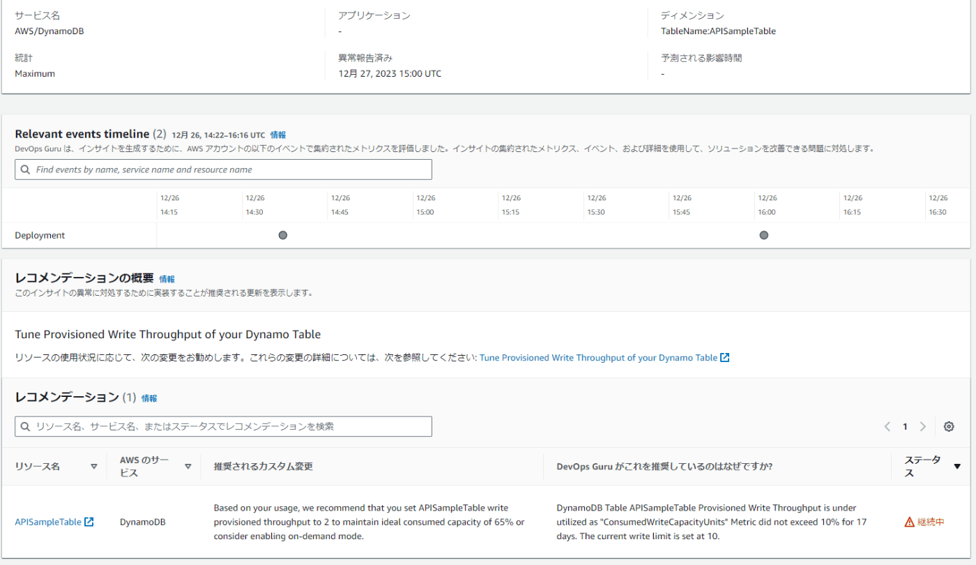976x565 pixels.
Task: Click the under utilized reason description text
Action: (x=712, y=522)
